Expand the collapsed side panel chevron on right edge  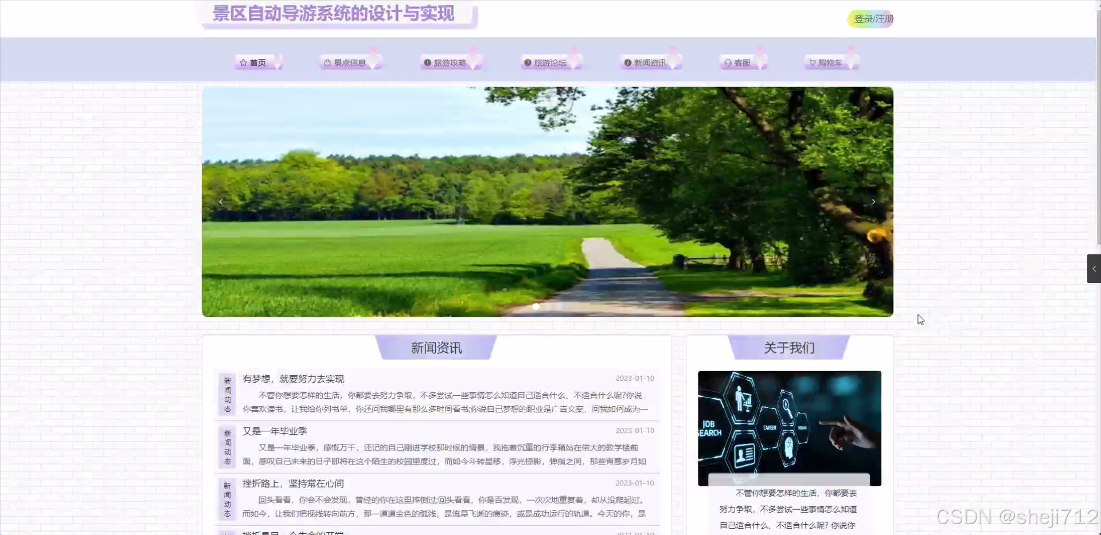(1094, 268)
